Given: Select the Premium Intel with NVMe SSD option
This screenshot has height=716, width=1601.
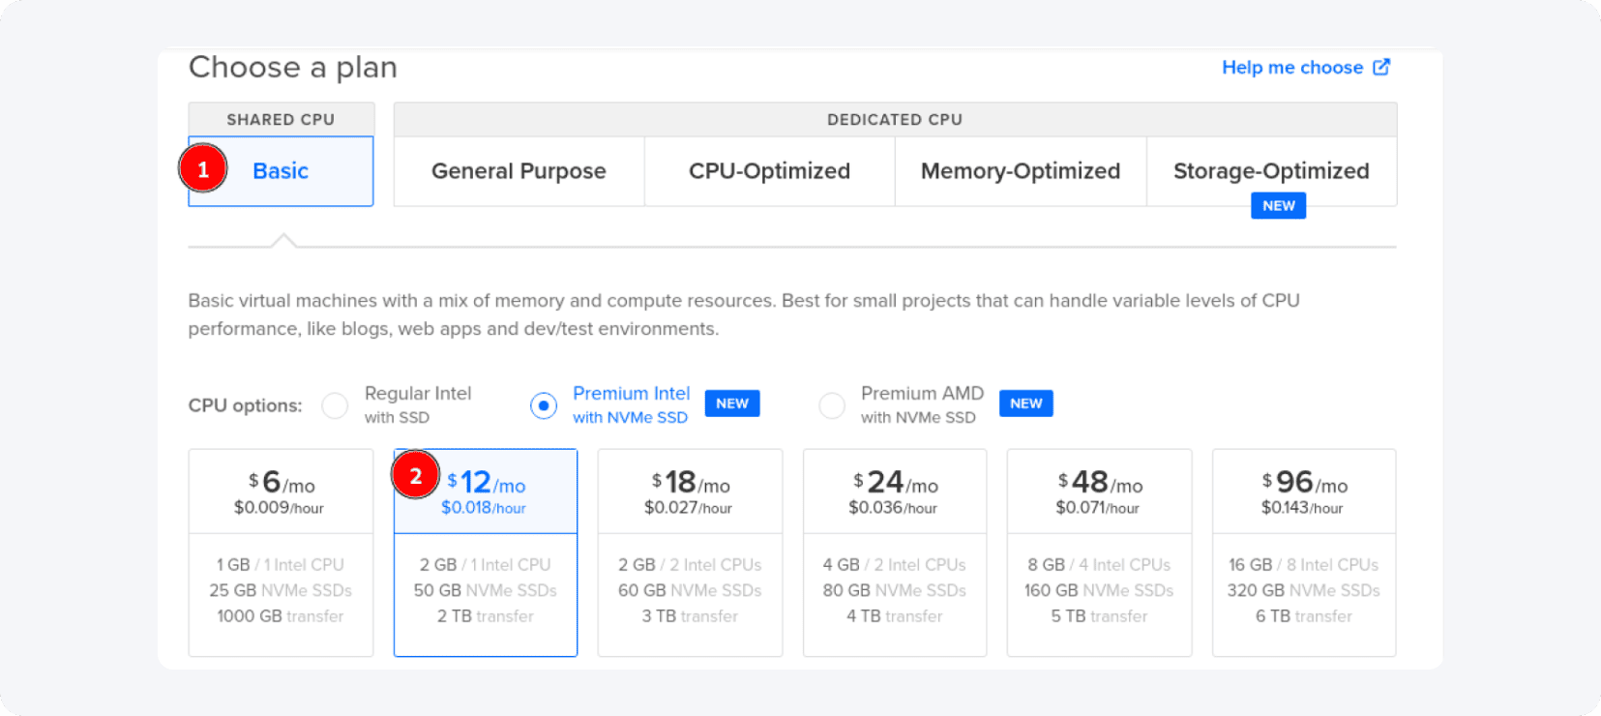Looking at the screenshot, I should (x=543, y=405).
